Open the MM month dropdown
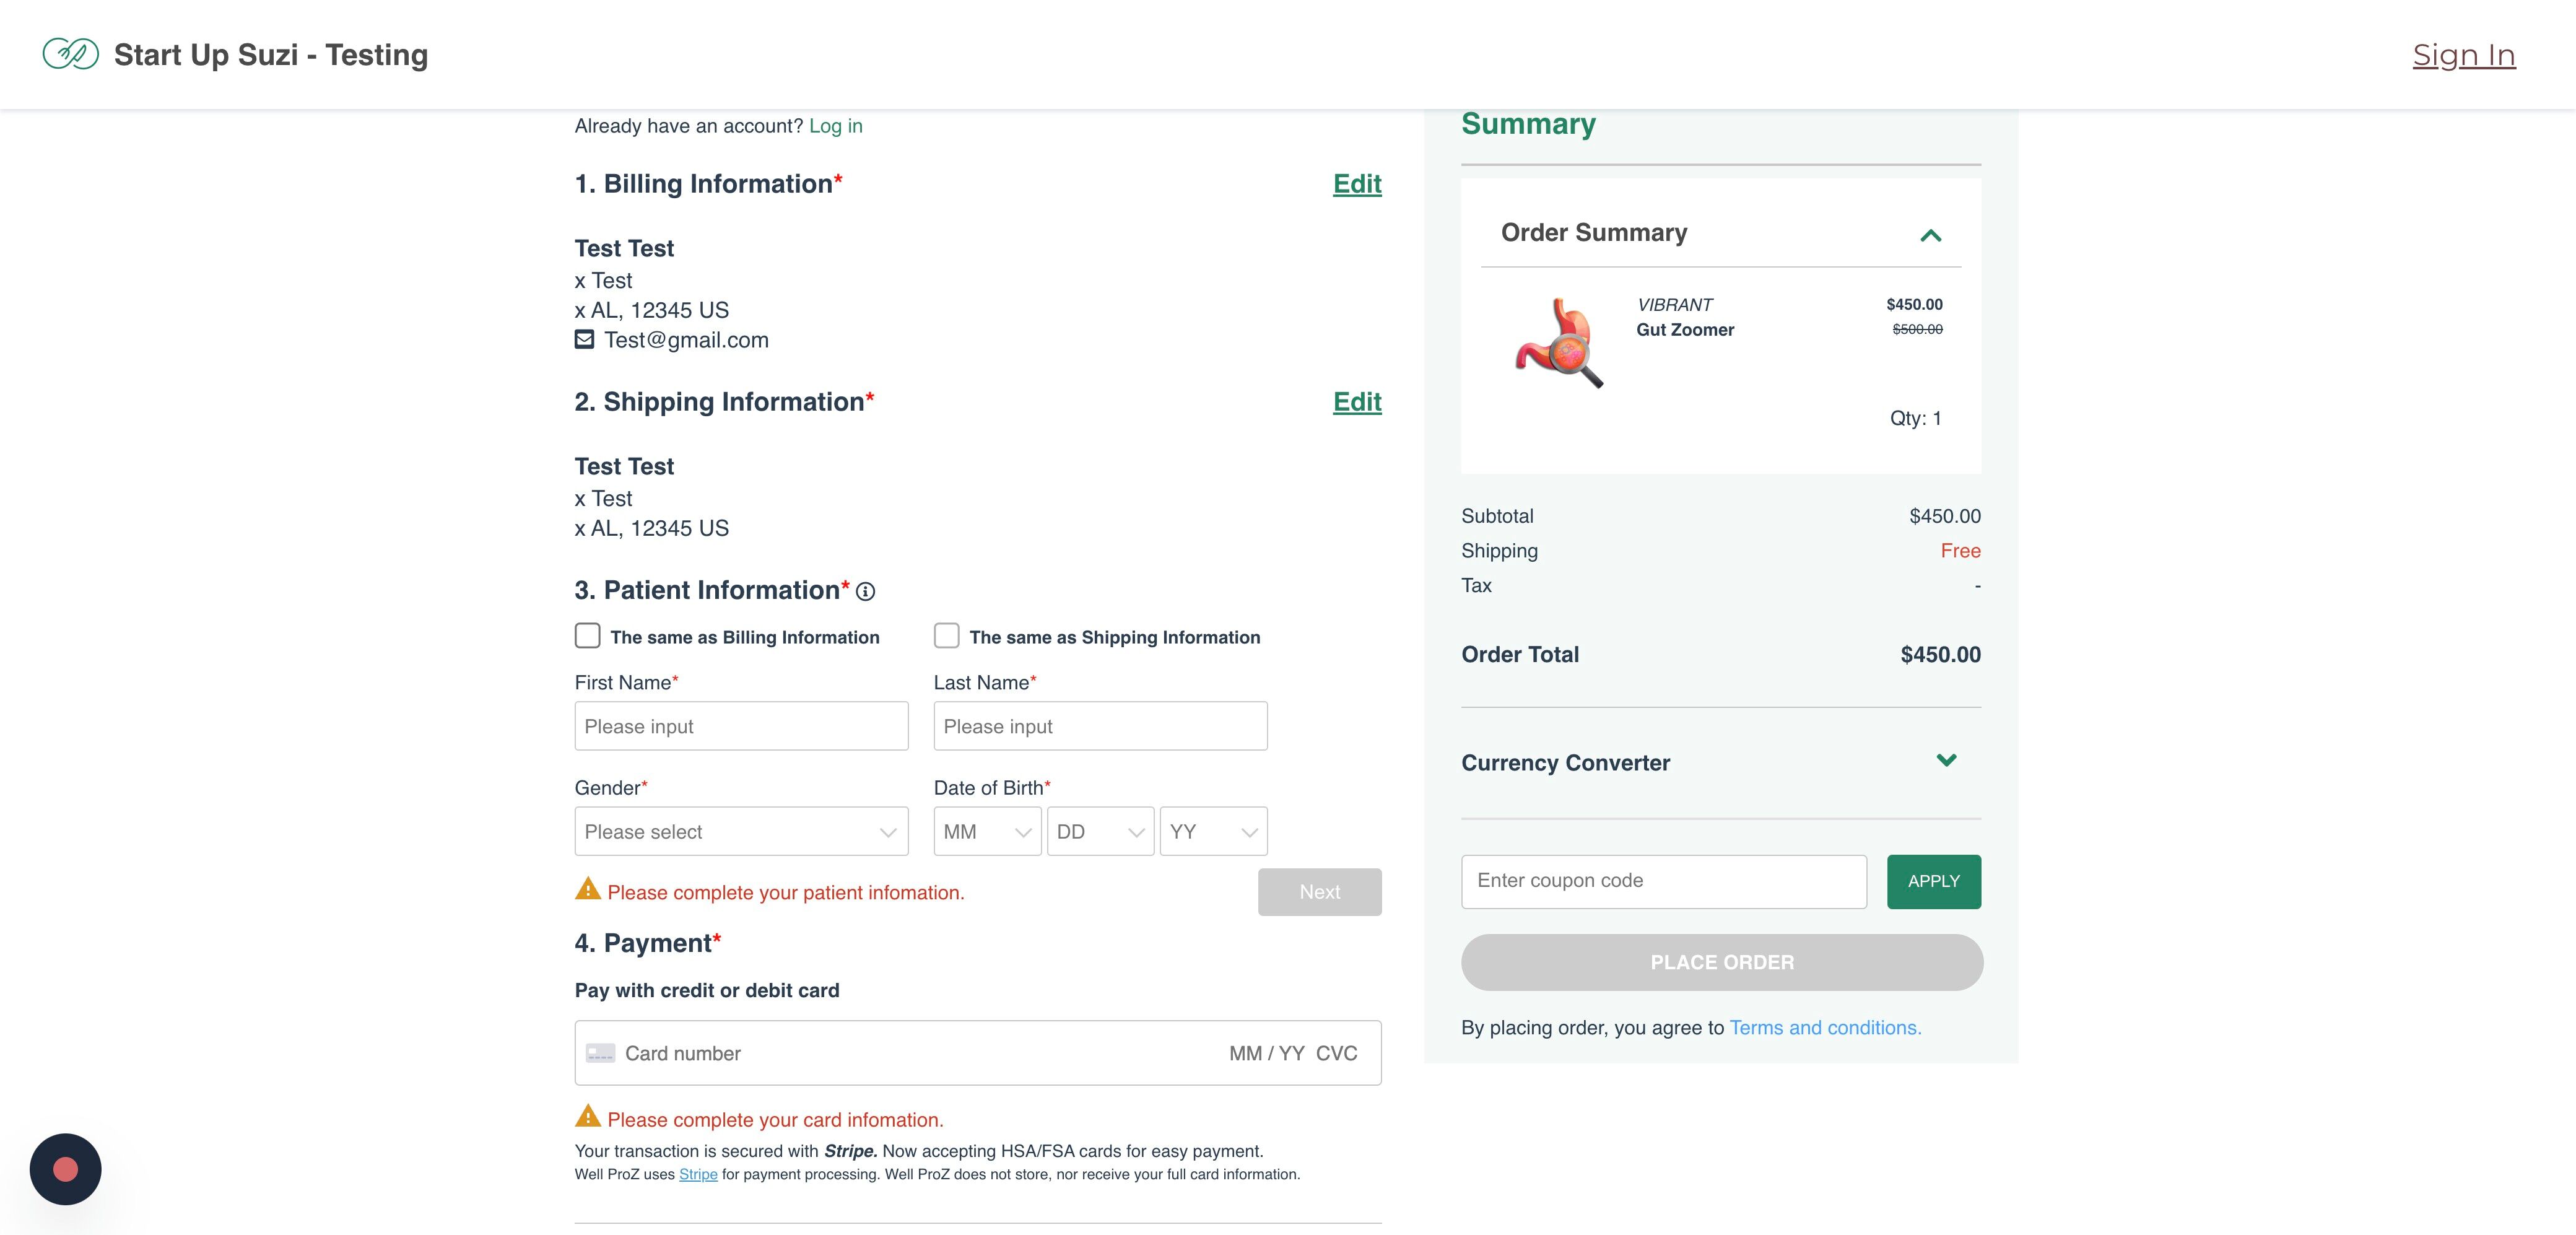This screenshot has width=2576, height=1235. (987, 831)
